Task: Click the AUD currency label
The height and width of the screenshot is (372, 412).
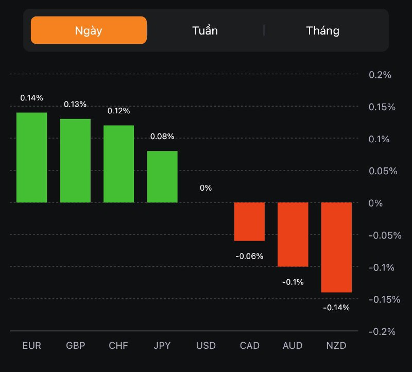Action: [293, 345]
